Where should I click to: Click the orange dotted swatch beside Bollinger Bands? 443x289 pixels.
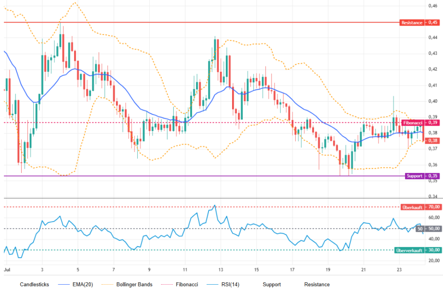pyautogui.click(x=107, y=285)
